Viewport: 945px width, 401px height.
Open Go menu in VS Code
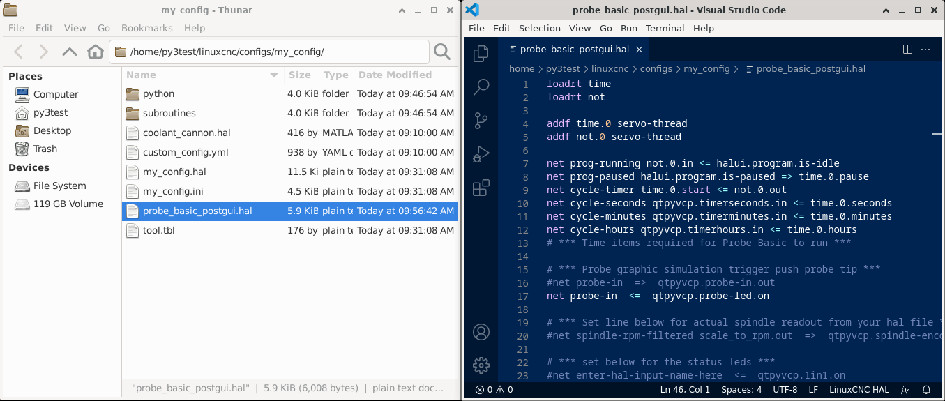tap(605, 28)
